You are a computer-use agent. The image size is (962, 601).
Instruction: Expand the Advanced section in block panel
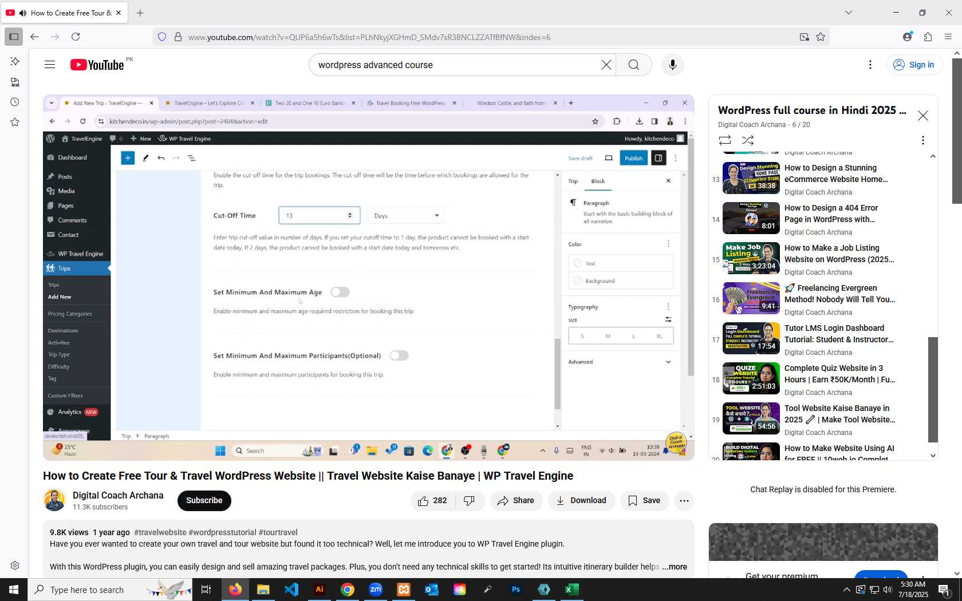[620, 362]
